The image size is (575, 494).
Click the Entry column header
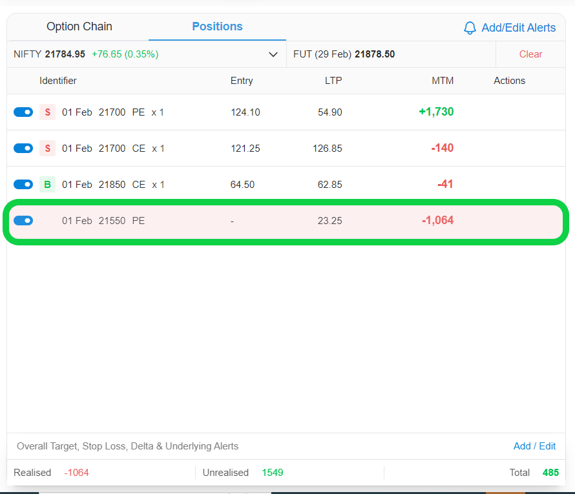pyautogui.click(x=242, y=81)
